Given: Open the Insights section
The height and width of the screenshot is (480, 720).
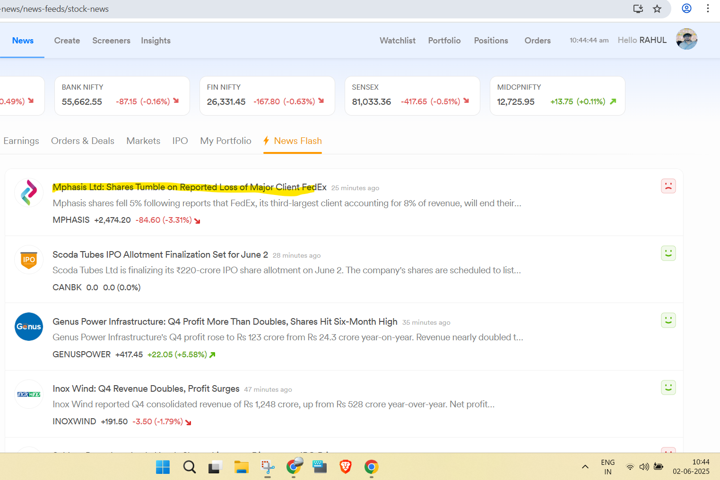Looking at the screenshot, I should click(156, 41).
